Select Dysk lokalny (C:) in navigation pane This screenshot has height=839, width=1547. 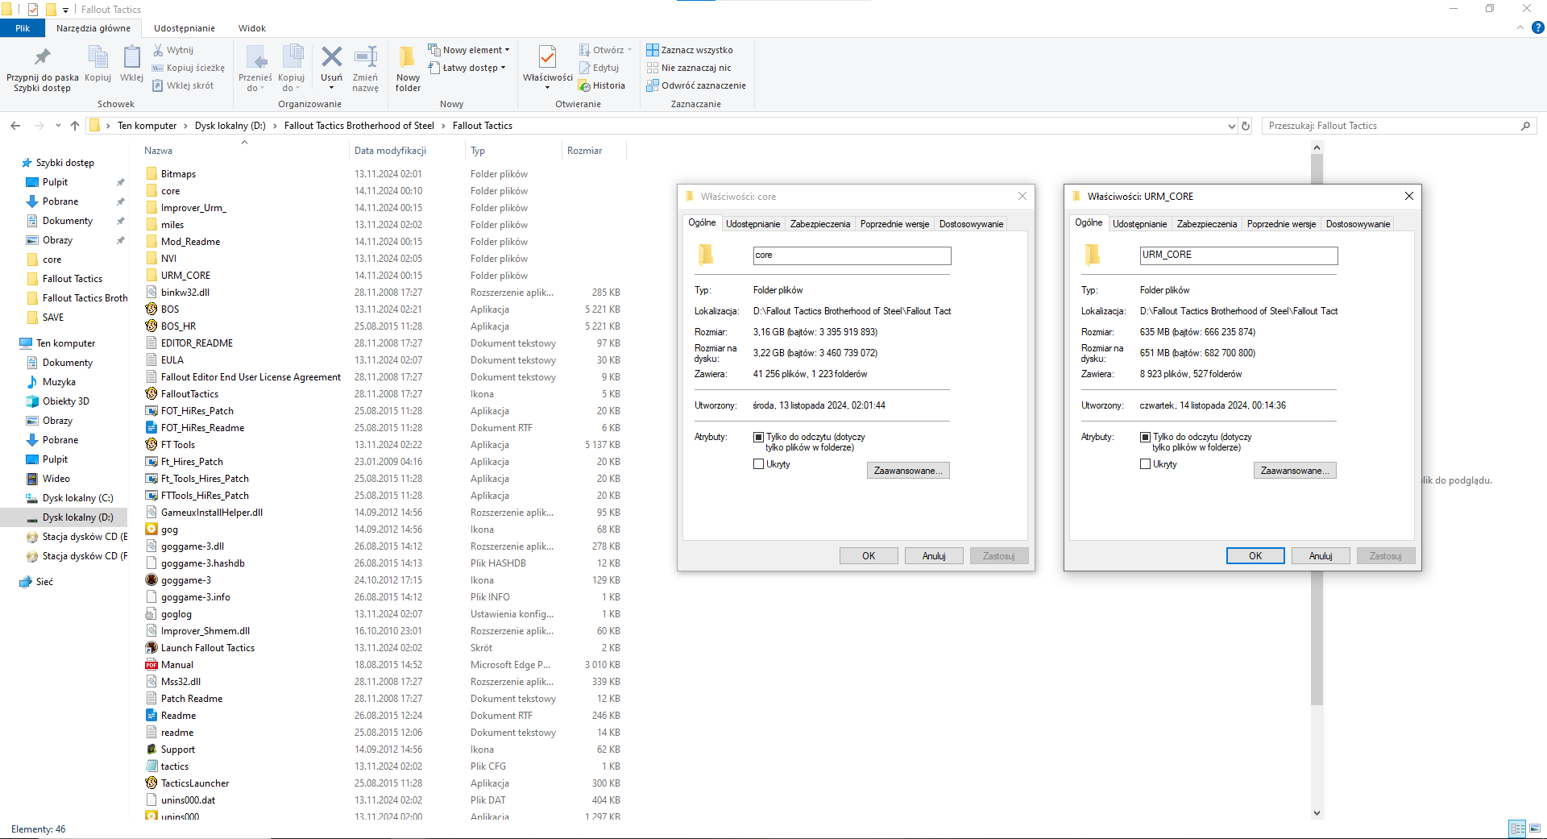click(77, 498)
